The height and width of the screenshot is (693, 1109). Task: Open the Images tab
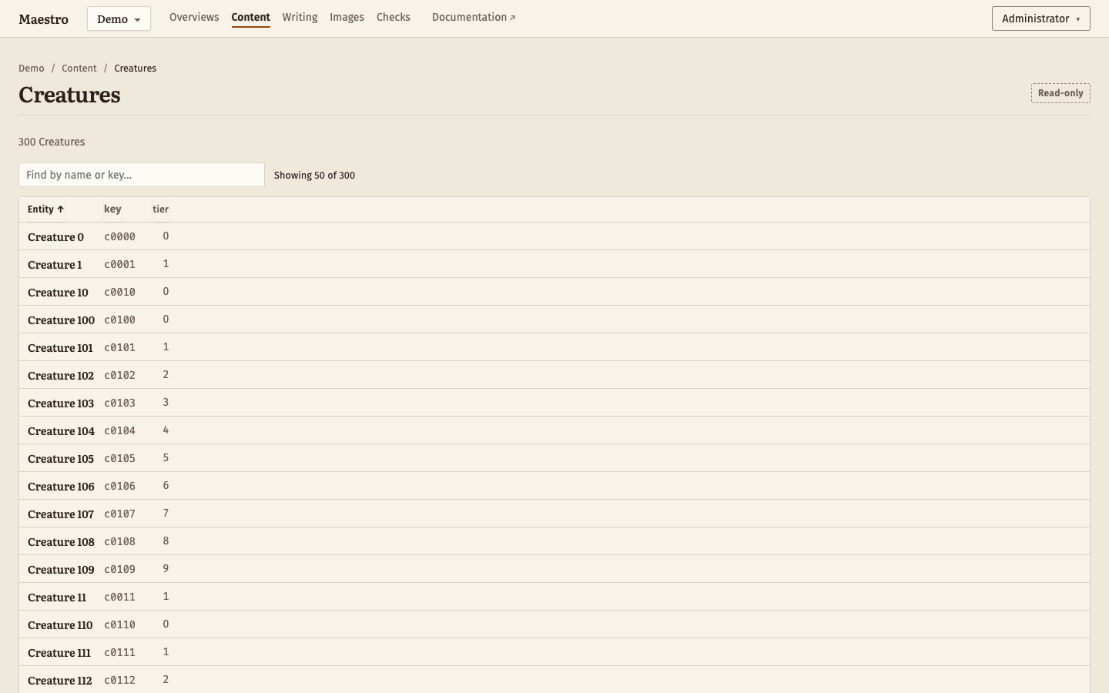(x=347, y=17)
